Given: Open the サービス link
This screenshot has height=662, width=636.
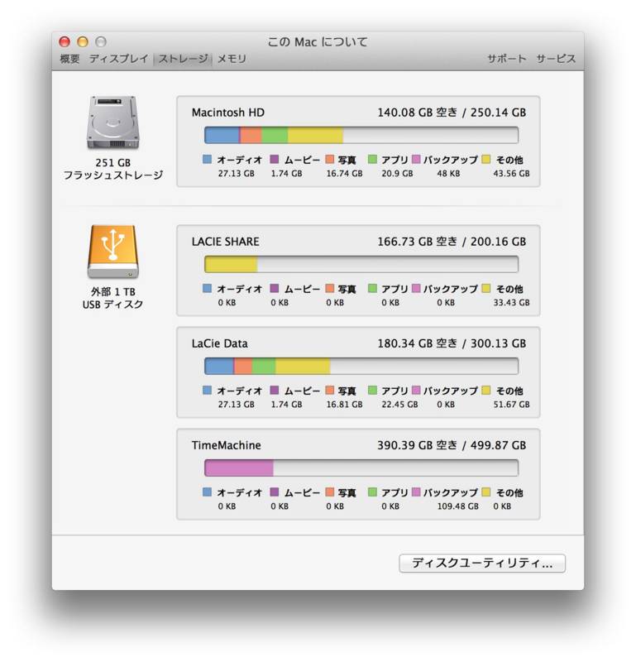Looking at the screenshot, I should (556, 59).
